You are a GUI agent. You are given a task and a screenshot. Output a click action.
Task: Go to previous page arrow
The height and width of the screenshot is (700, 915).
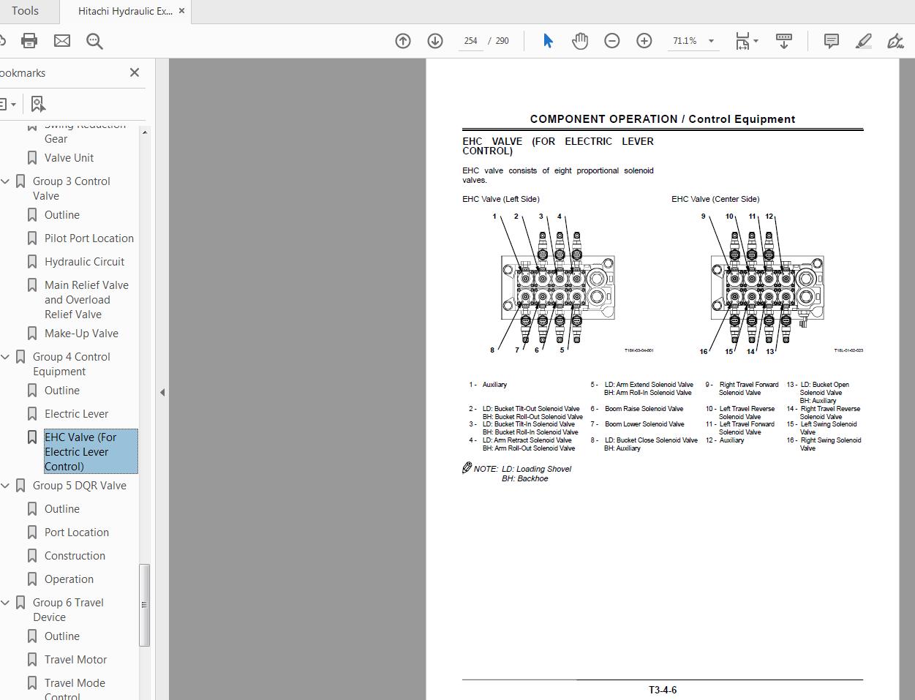pos(403,41)
